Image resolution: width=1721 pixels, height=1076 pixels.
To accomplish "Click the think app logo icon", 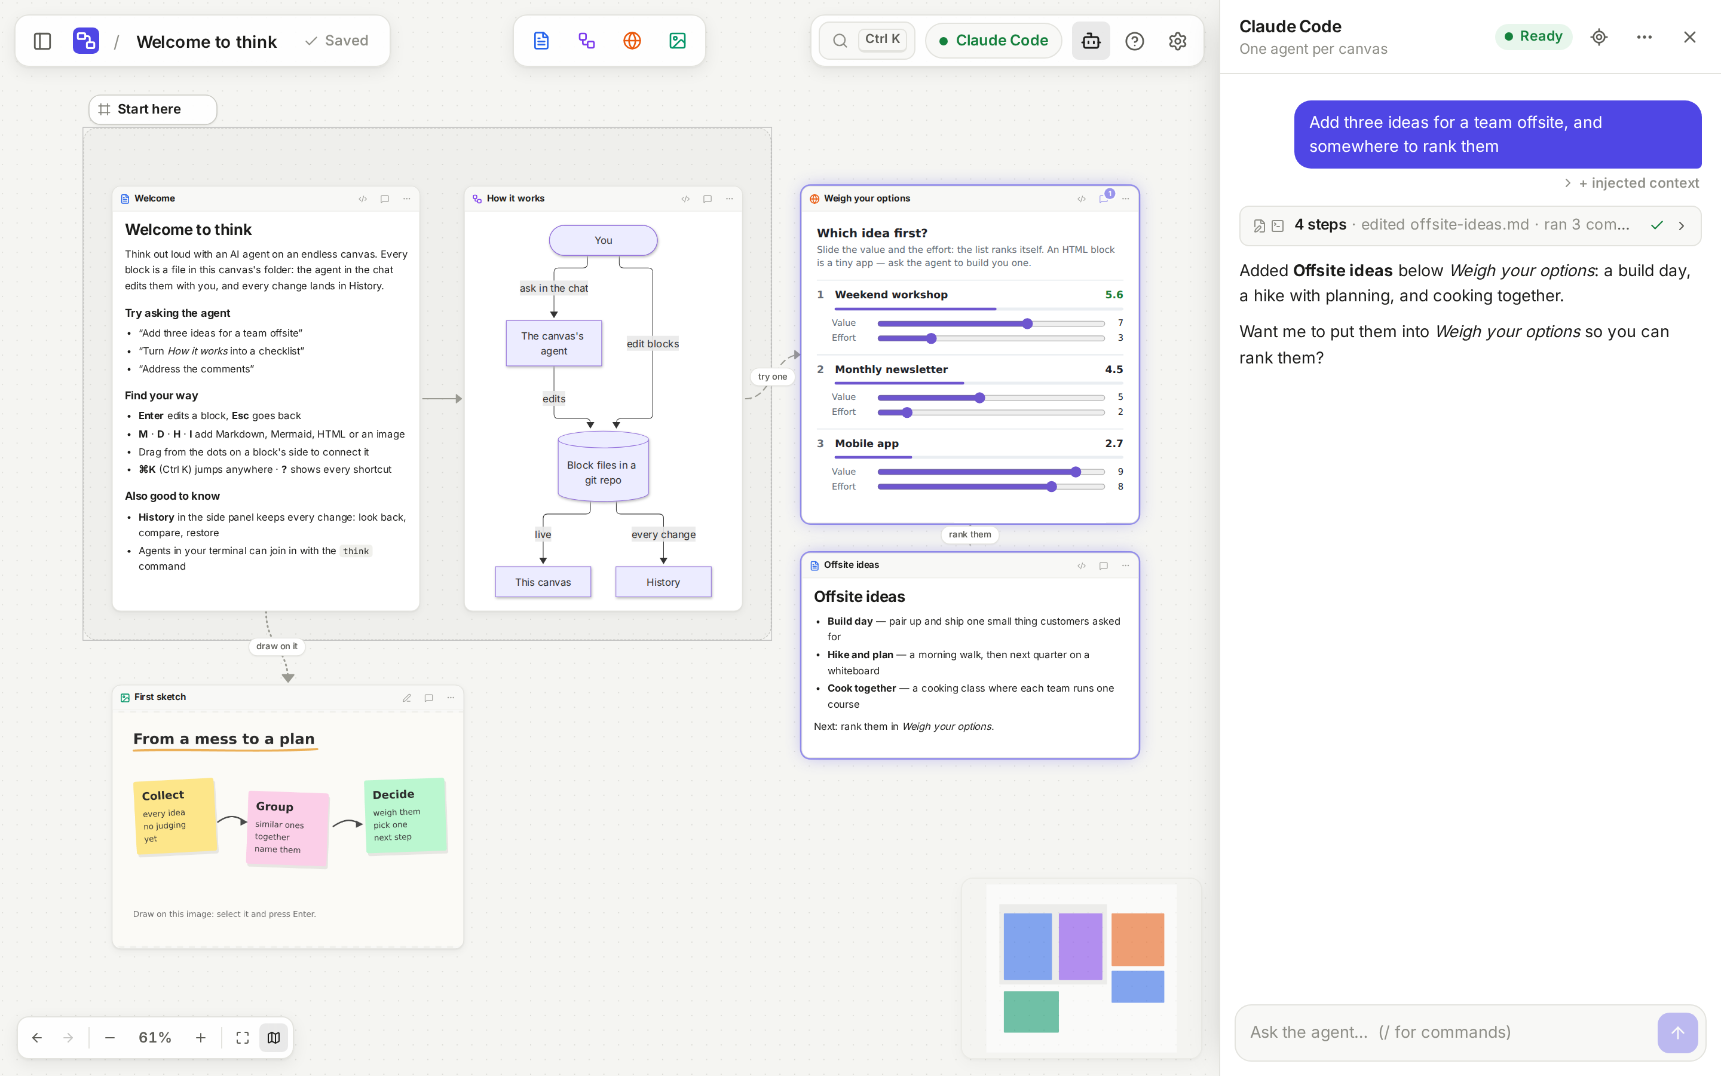I will click(86, 41).
